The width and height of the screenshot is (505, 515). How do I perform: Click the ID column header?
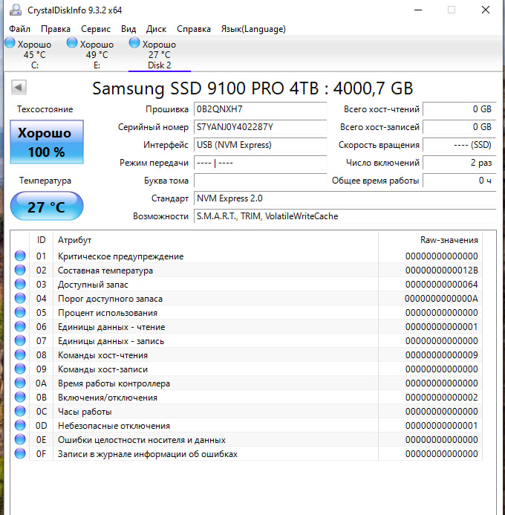tap(41, 240)
